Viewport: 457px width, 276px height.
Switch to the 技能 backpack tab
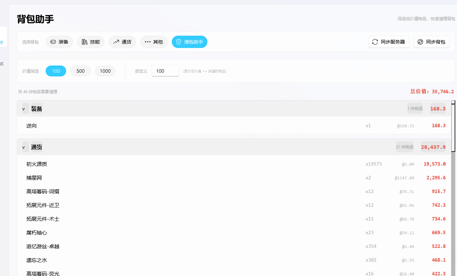point(91,42)
